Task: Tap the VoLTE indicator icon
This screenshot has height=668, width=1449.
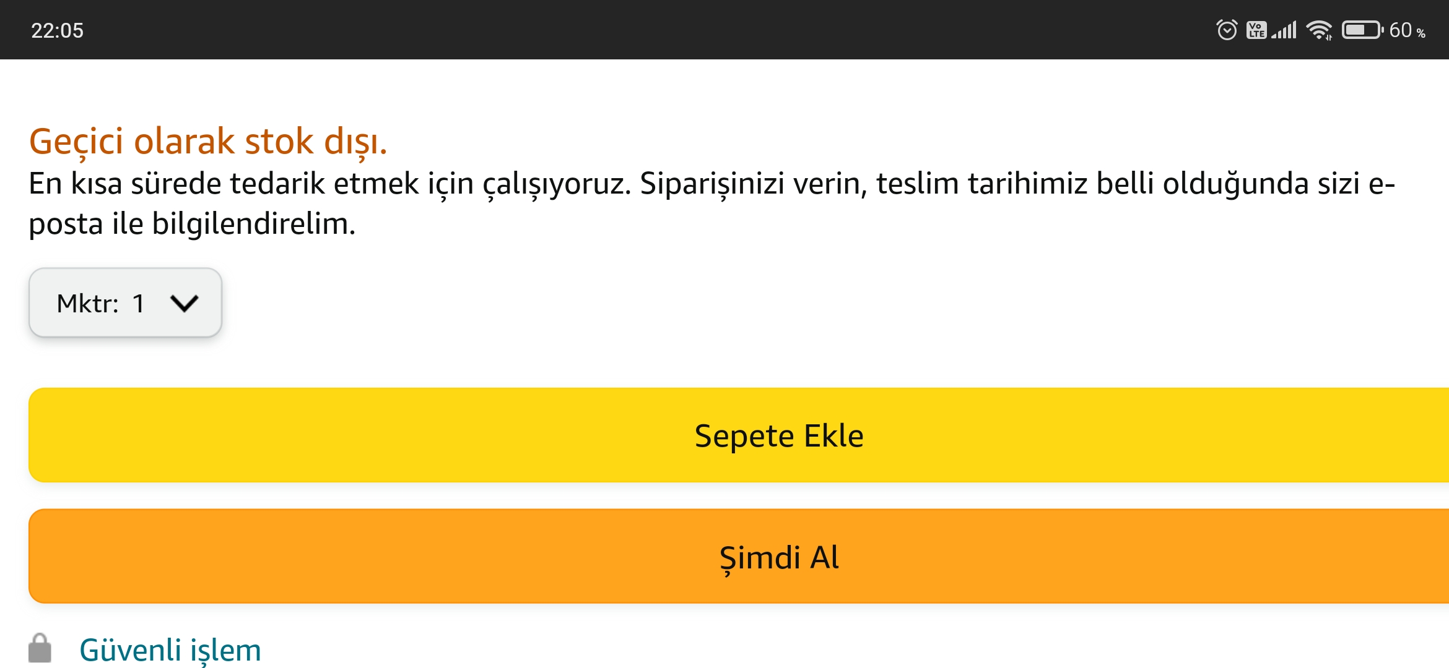Action: coord(1256,30)
